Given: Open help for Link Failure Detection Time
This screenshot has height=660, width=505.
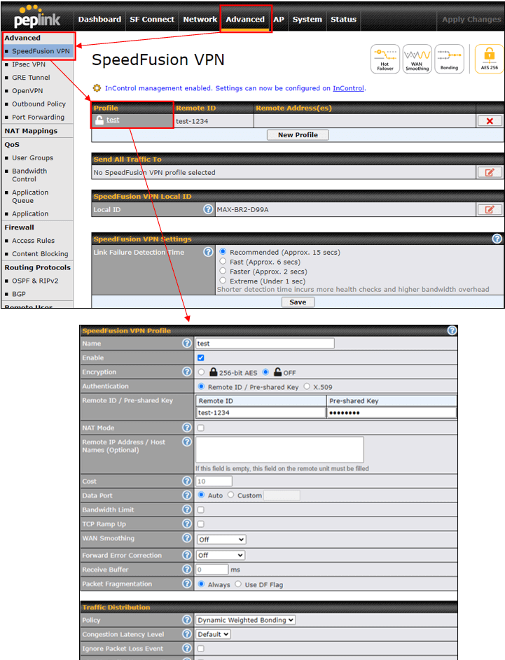Looking at the screenshot, I should point(208,252).
